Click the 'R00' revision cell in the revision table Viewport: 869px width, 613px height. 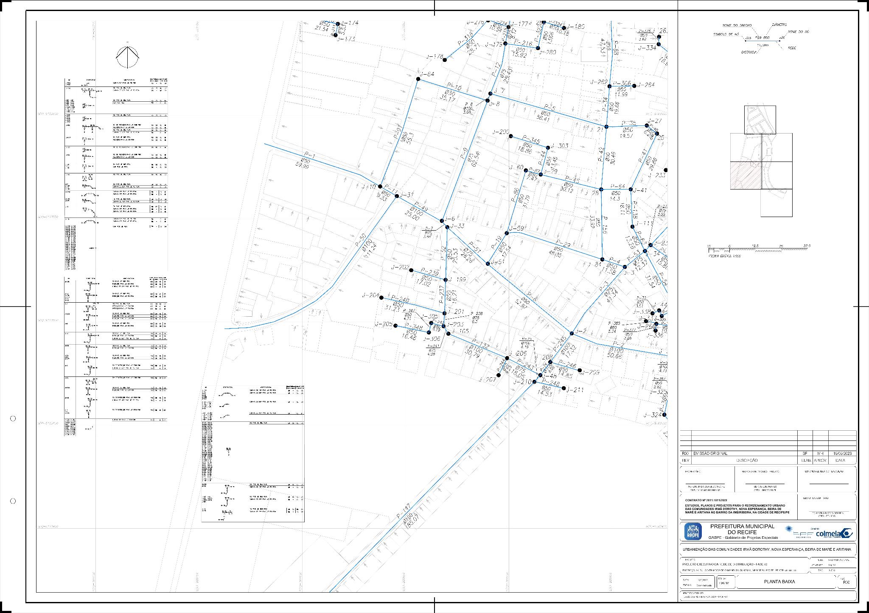[x=685, y=454]
